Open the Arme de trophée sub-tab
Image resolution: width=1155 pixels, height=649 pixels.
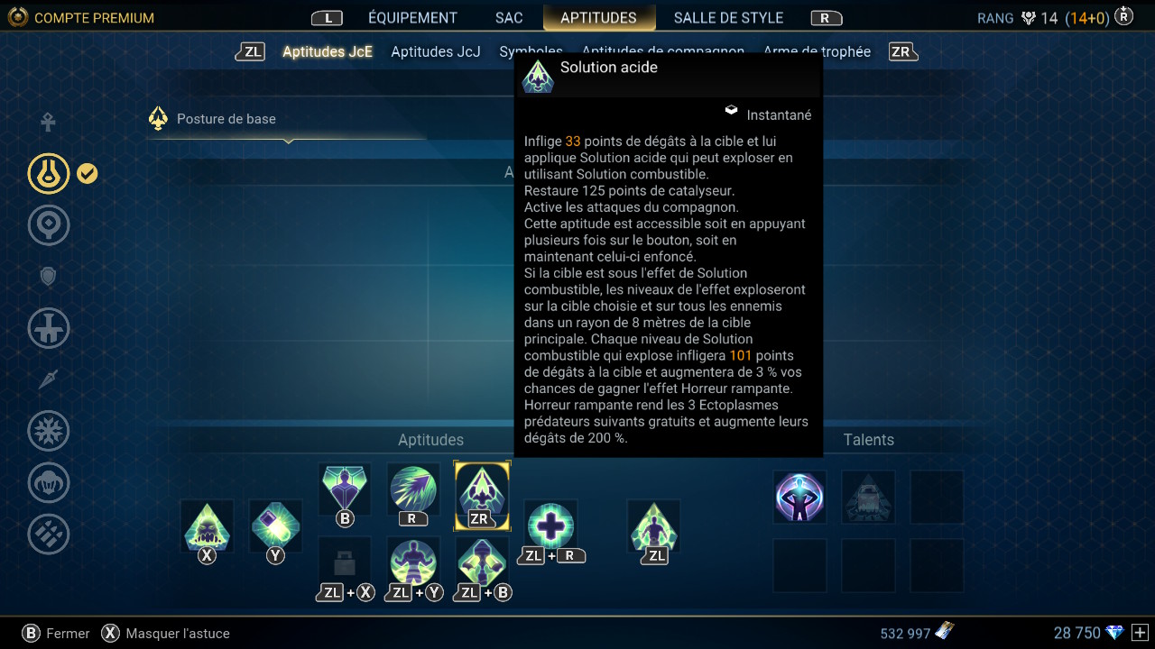(817, 51)
